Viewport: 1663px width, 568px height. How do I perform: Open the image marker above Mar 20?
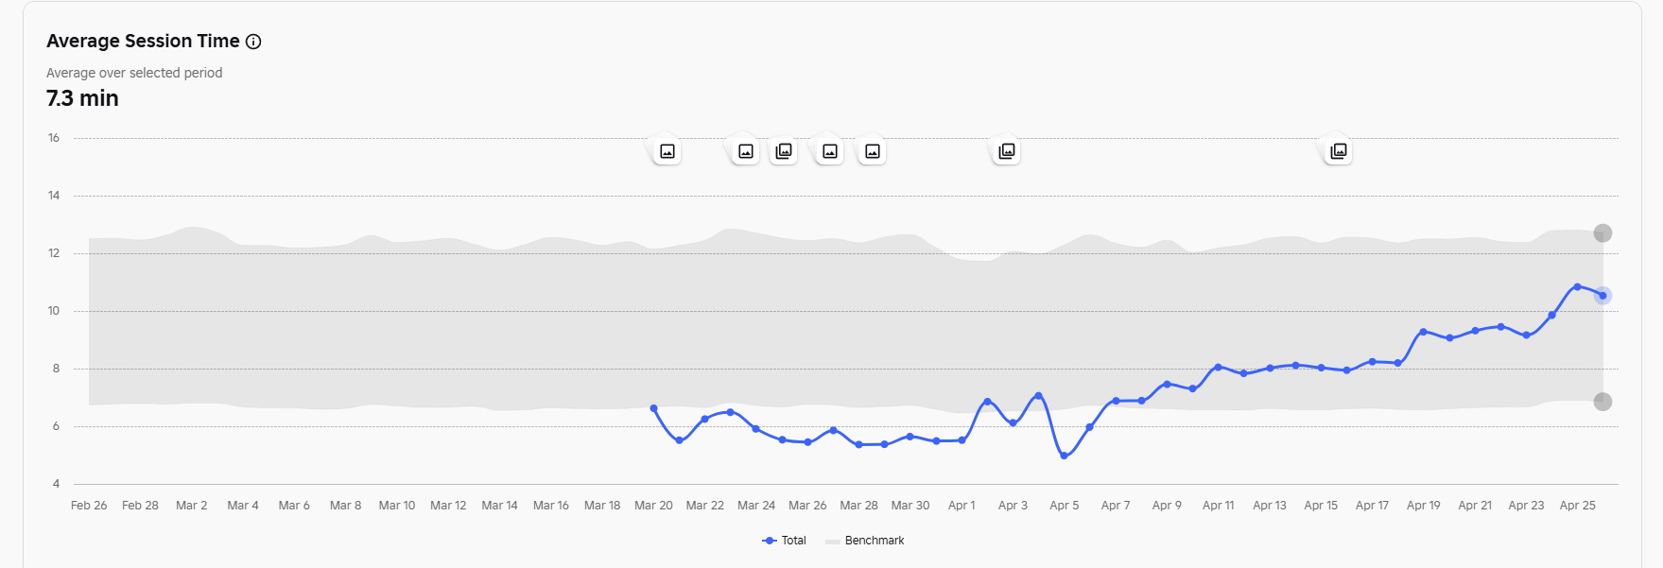tap(667, 151)
